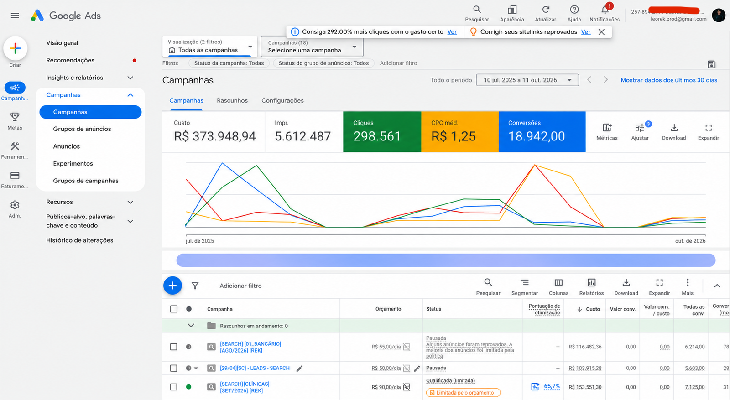The image size is (730, 400).
Task: Click the blue Conversões metric tile
Action: [x=542, y=132]
